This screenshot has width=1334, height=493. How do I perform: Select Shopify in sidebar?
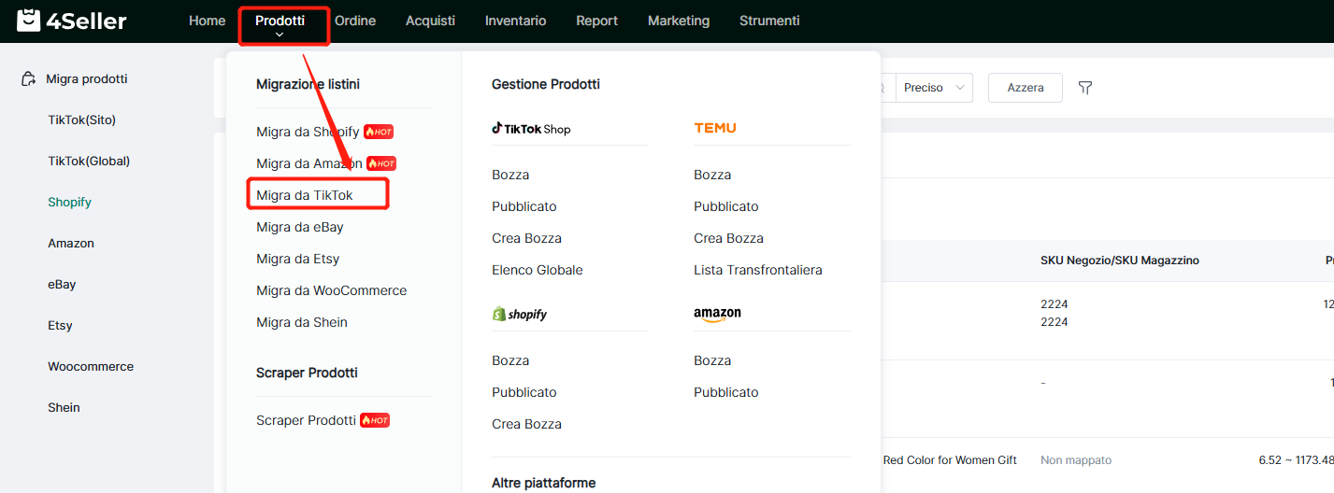(70, 202)
